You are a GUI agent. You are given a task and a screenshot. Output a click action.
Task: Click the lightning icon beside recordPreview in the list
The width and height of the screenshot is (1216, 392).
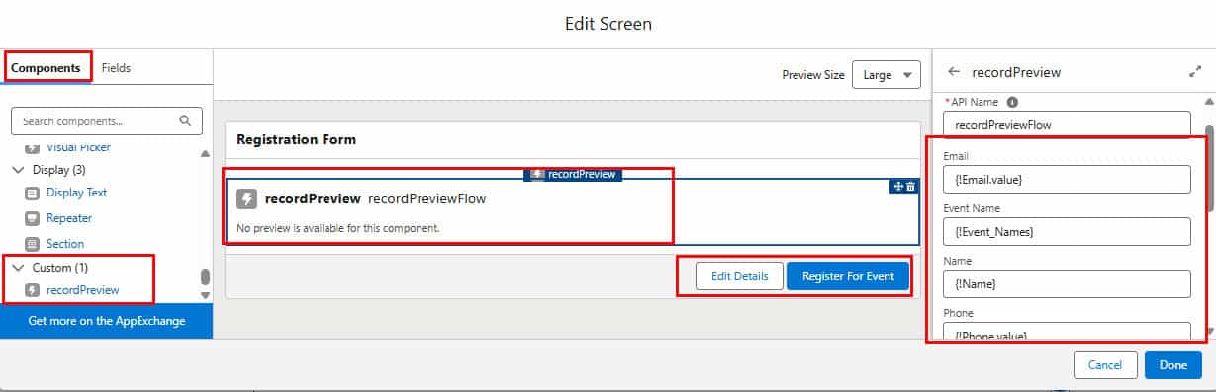point(32,290)
